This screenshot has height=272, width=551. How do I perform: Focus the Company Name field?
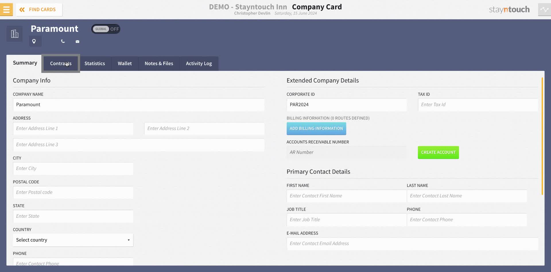pyautogui.click(x=139, y=105)
